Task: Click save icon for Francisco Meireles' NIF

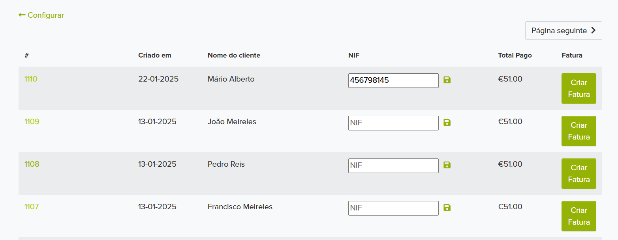Action: (447, 208)
